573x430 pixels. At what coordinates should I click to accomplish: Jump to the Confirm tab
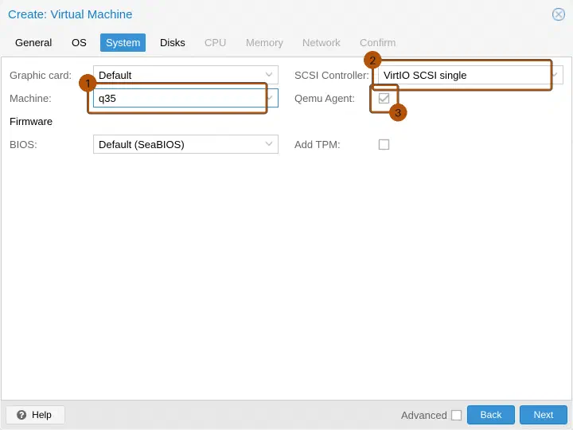(377, 43)
